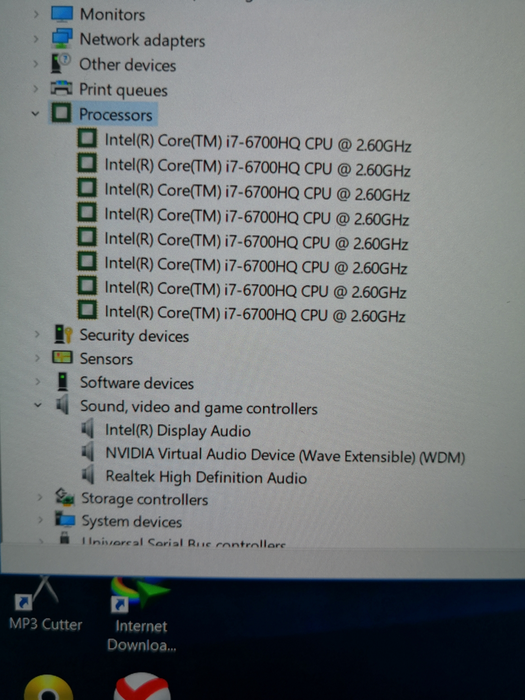Click the "Sound, video and game controllers" label
This screenshot has width=525, height=700.
point(199,408)
